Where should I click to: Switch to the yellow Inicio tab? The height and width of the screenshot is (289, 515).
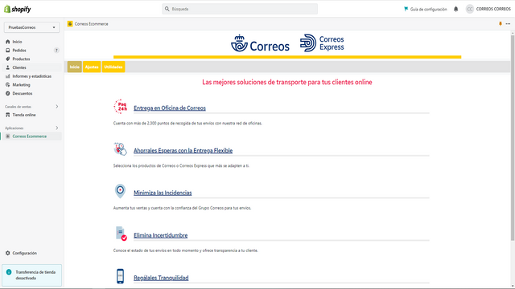pos(75,67)
